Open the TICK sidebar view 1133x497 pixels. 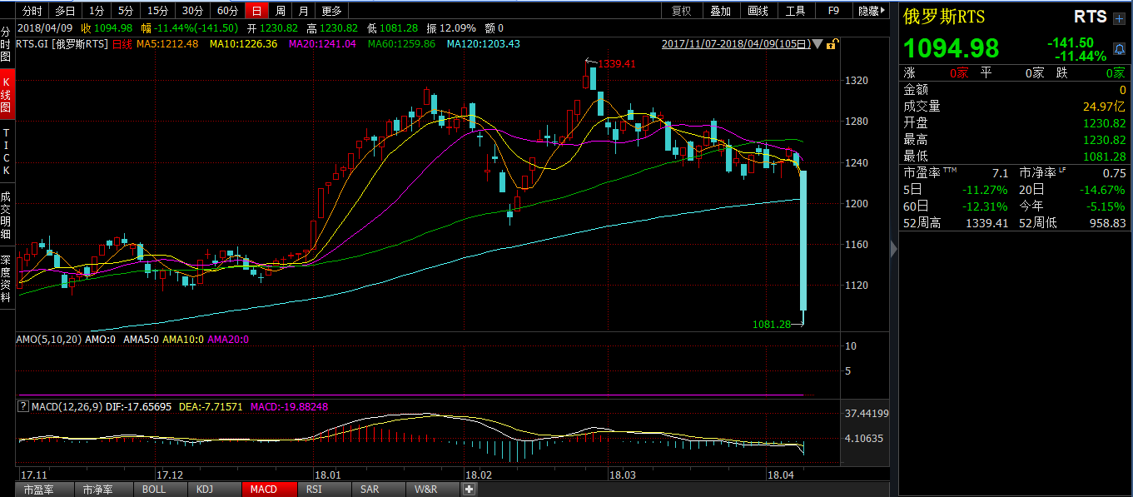[x=7, y=151]
